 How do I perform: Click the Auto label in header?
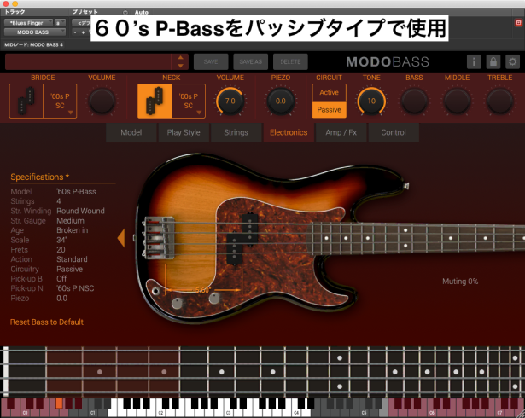142,12
